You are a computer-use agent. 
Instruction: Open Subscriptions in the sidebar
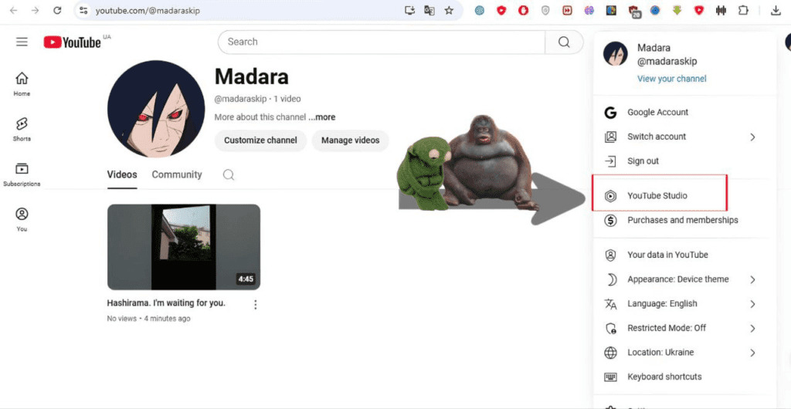[22, 174]
